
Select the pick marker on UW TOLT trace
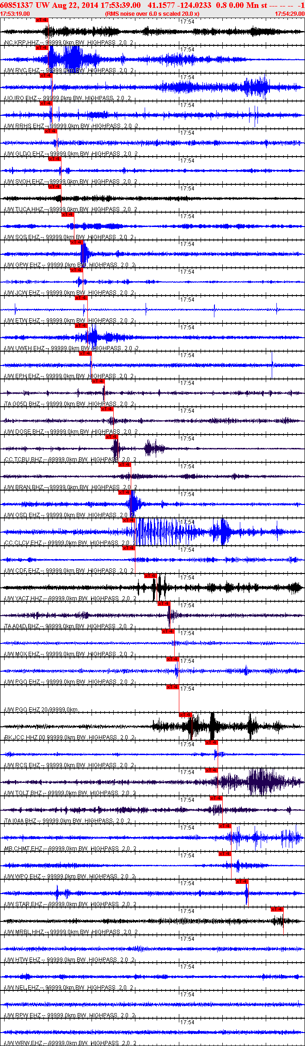211,770
